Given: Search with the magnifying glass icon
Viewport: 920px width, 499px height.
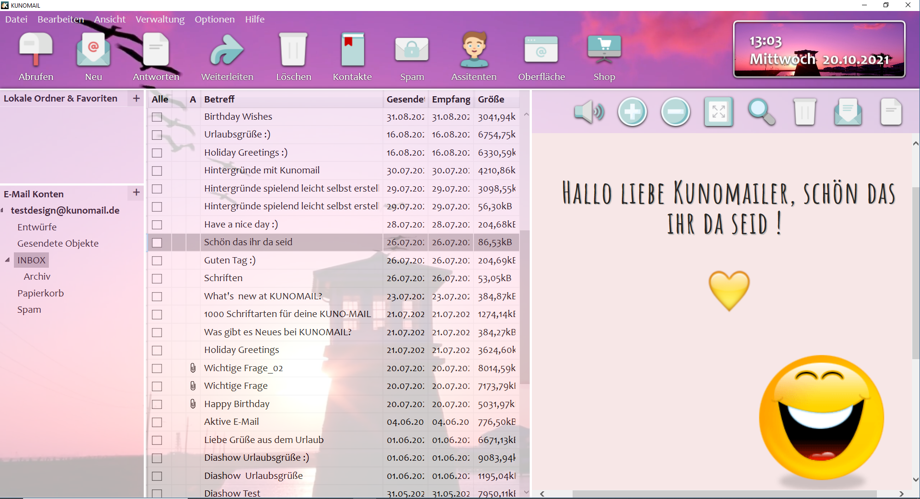Looking at the screenshot, I should pos(761,112).
